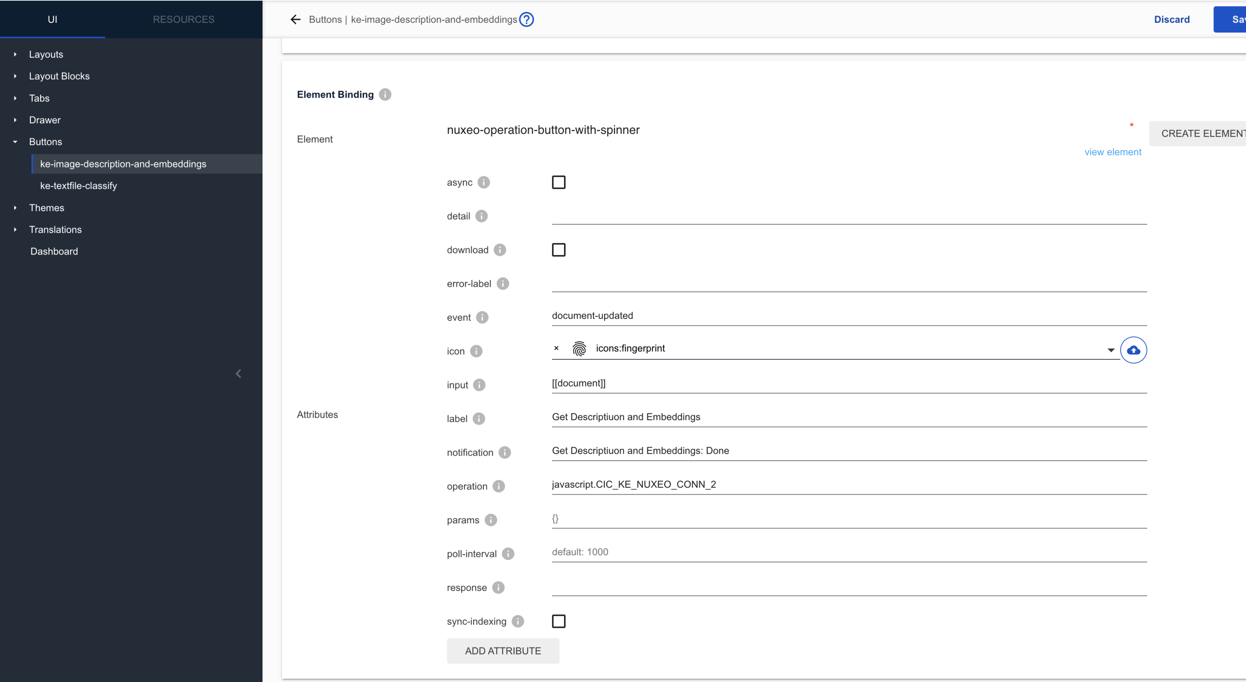Switch to the RESOURCES tab
The height and width of the screenshot is (682, 1246).
(x=183, y=20)
